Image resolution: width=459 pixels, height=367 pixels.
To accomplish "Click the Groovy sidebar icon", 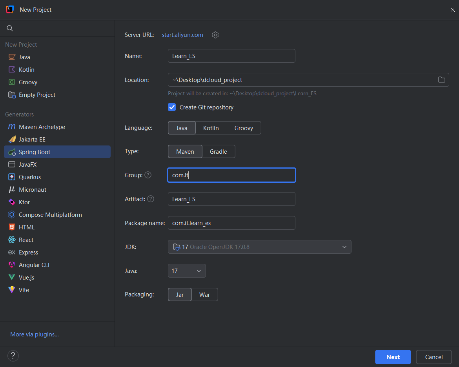I will 12,82.
